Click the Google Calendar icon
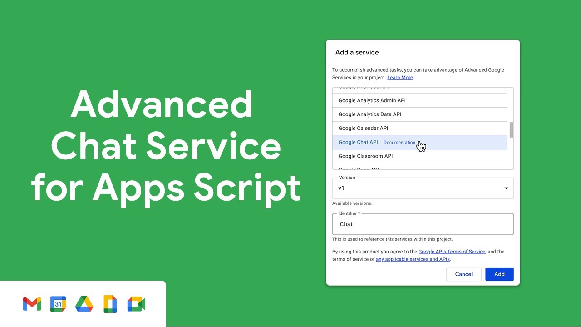This screenshot has width=581, height=327. pos(58,304)
